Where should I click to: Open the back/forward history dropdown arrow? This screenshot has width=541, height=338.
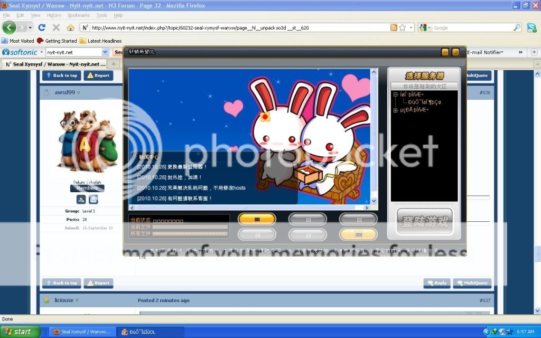click(30, 27)
